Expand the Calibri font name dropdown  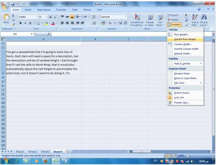[x=37, y=17]
